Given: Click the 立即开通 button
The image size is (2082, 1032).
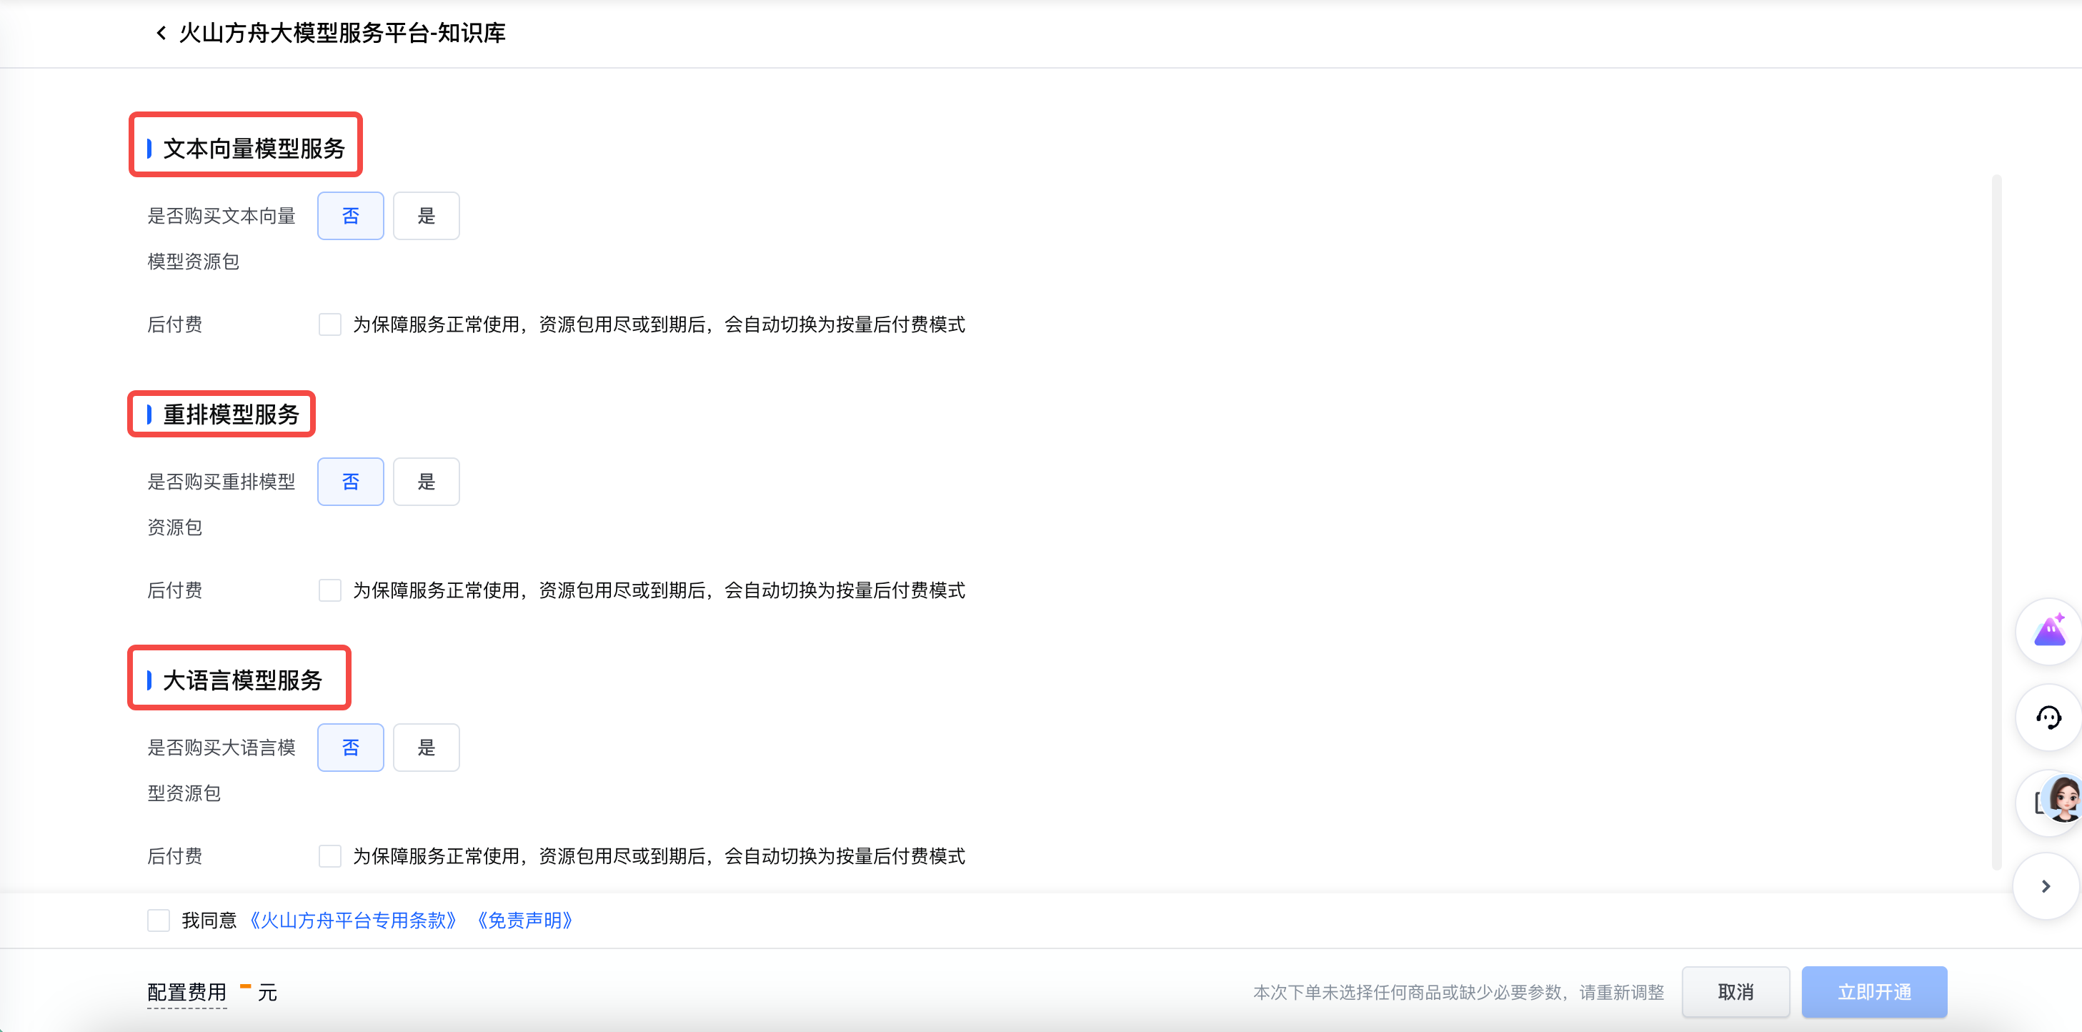Looking at the screenshot, I should pos(1873,993).
